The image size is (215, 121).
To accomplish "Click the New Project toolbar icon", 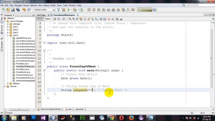I will [x=8, y=10].
